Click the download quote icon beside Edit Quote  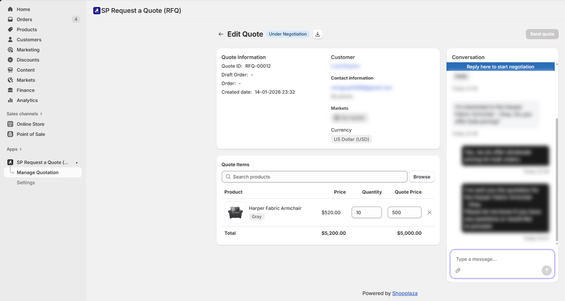317,34
